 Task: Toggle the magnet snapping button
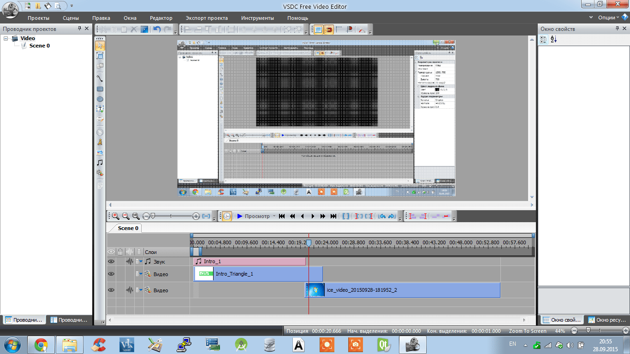point(328,29)
